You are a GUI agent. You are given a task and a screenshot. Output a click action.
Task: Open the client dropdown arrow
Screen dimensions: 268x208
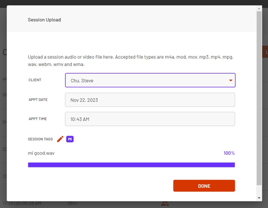[x=231, y=80]
